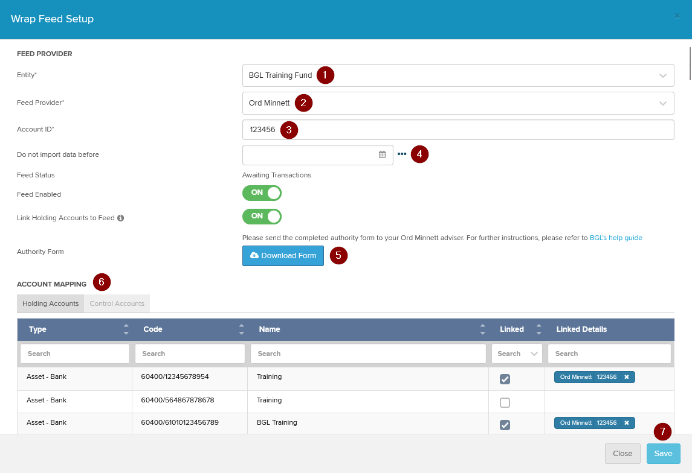Click the Linked Details search box
This screenshot has width=692, height=473.
coord(609,354)
